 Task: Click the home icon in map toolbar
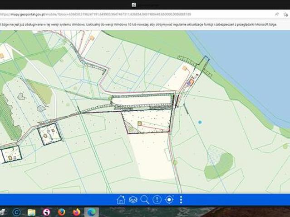(x=121, y=200)
